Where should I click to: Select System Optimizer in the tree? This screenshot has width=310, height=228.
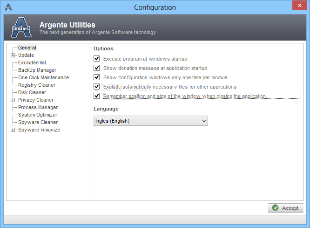(38, 115)
